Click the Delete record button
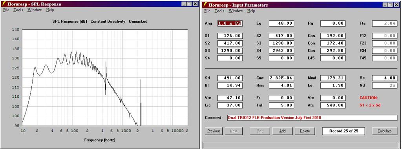Viewport: 402px width, 149px height. click(x=305, y=131)
